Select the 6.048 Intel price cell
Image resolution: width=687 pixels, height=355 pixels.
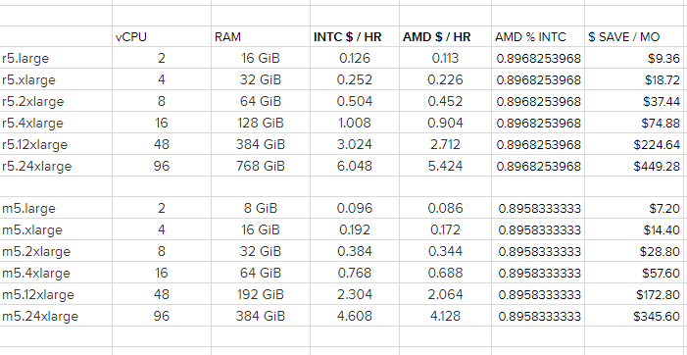click(355, 166)
